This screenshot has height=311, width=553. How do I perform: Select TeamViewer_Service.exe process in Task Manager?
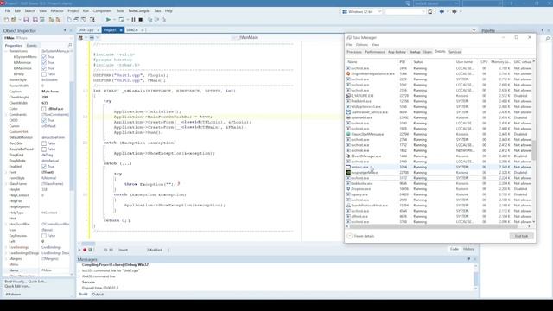(439, 112)
